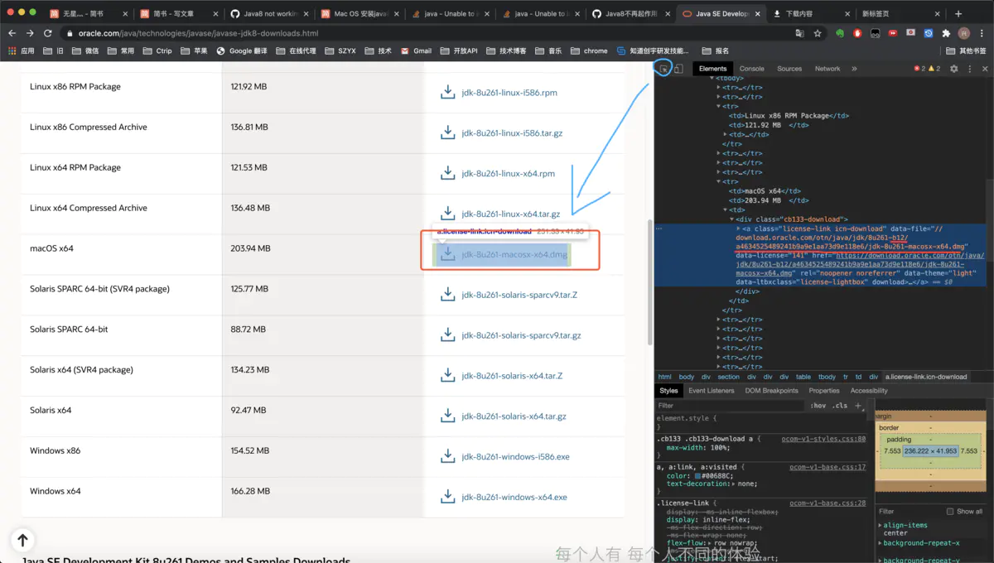Viewport: 994px width, 563px height.
Task: Add a new style rule with plus icon
Action: point(858,406)
